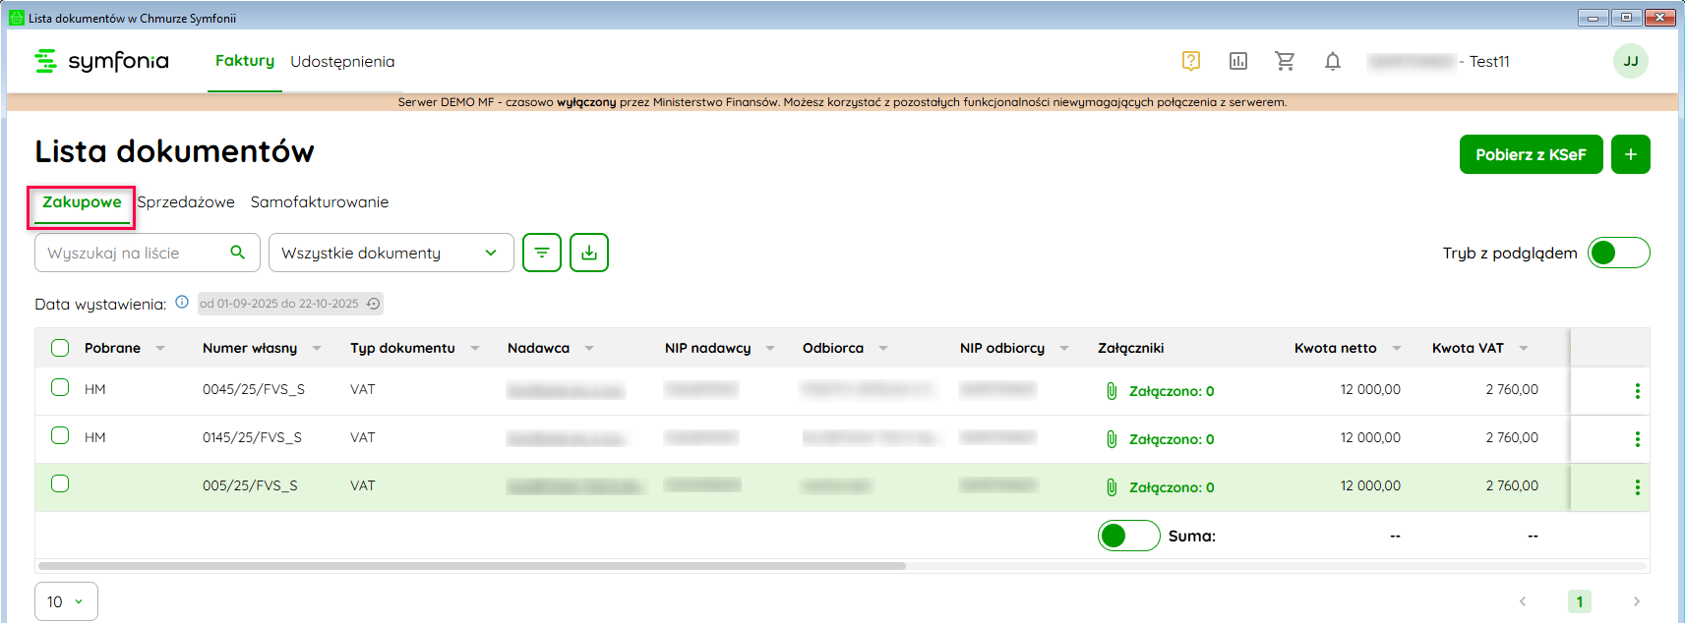
Task: Click the filter icon button
Action: point(542,253)
